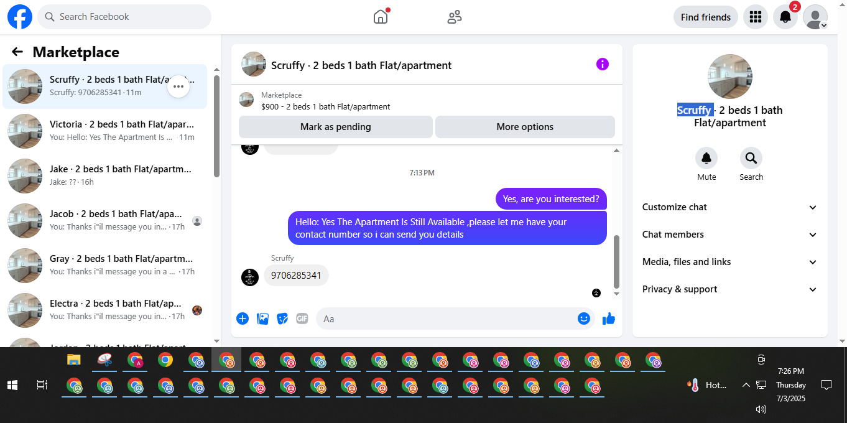Open the notifications bell with badge

(785, 17)
